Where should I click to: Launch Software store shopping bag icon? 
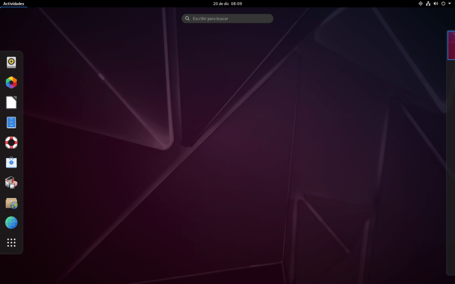[11, 163]
